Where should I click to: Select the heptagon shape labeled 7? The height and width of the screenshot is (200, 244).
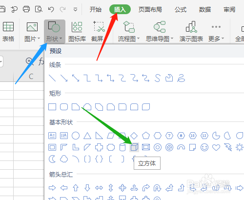[x=169, y=136]
